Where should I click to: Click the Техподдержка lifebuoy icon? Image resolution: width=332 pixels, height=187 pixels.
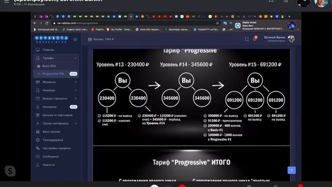[38, 140]
